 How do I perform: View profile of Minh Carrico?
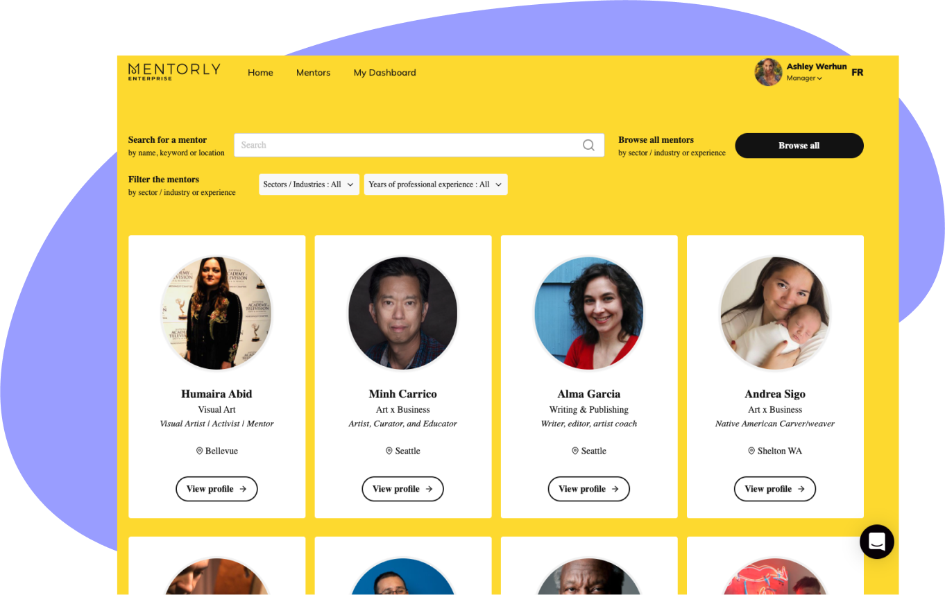[402, 489]
